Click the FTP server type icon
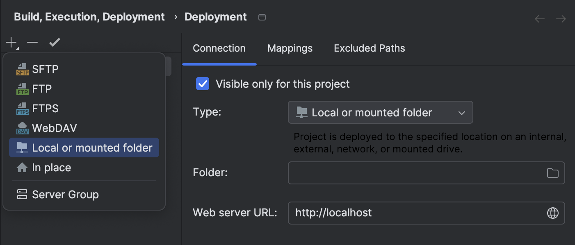This screenshot has width=575, height=245. pyautogui.click(x=23, y=88)
